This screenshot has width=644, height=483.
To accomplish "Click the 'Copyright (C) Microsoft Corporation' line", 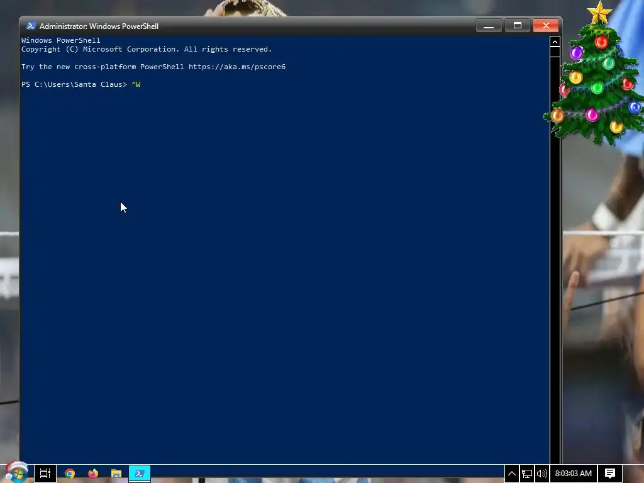I will click(147, 49).
